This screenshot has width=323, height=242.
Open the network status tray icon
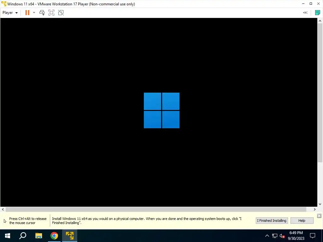(275, 236)
